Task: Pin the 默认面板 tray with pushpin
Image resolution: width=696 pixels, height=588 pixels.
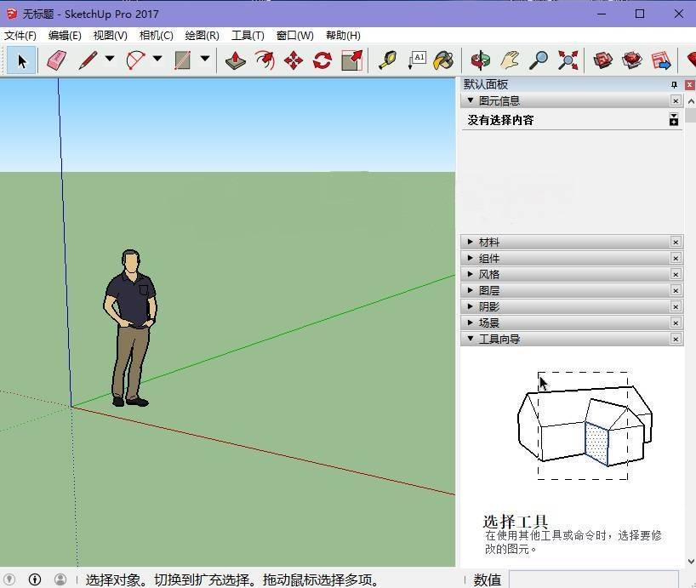Action: (674, 85)
